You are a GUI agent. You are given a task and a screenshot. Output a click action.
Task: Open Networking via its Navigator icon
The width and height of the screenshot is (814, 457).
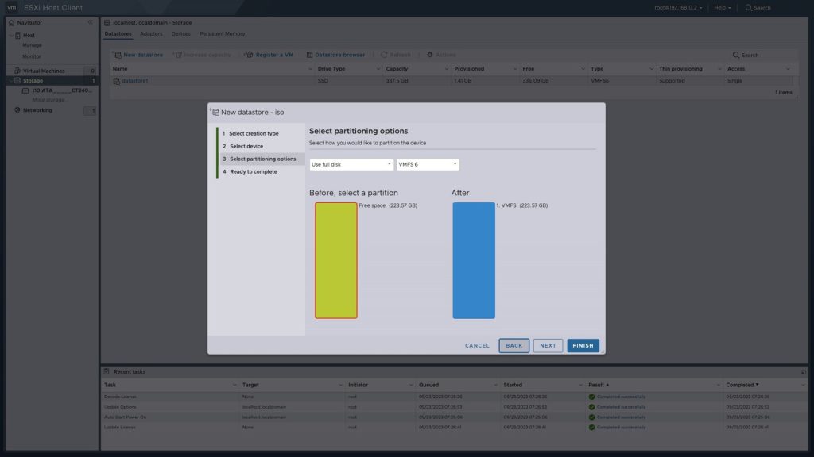[x=17, y=110]
